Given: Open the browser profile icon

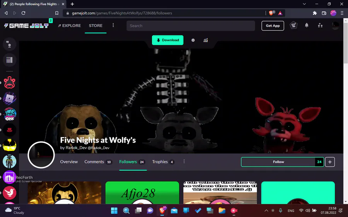Looking at the screenshot, I should [x=333, y=13].
